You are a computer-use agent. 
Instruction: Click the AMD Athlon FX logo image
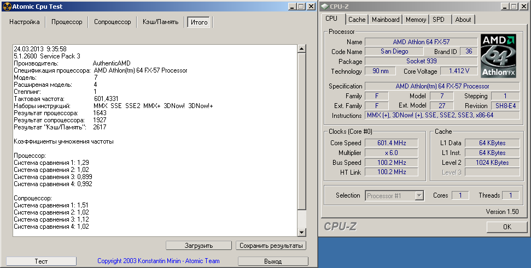click(498, 56)
